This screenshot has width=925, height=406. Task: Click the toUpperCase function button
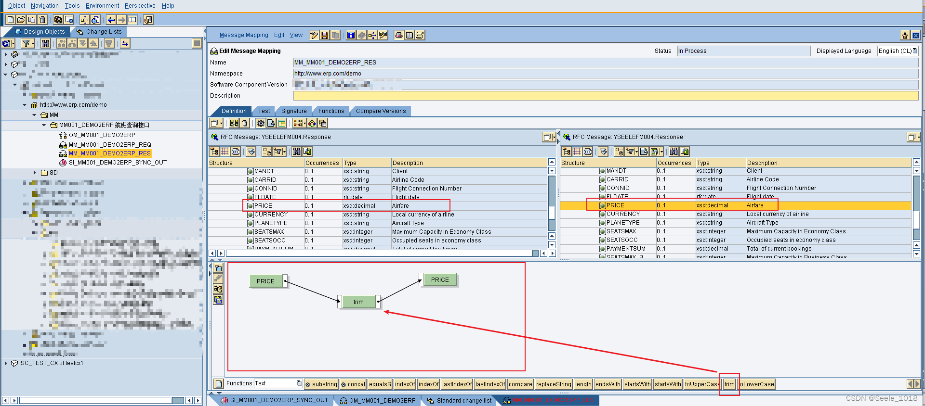(702, 384)
